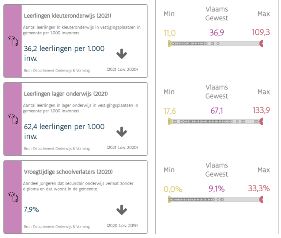Image resolution: width=281 pixels, height=238 pixels.
Task: Click the 36,2 leerlingen per 1.000 inw. value
Action: [64, 53]
